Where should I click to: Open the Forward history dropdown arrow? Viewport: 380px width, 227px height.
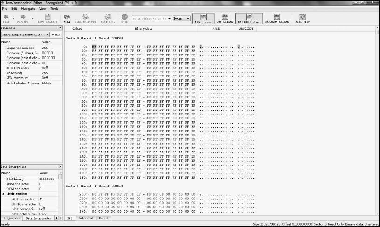pos(32,19)
